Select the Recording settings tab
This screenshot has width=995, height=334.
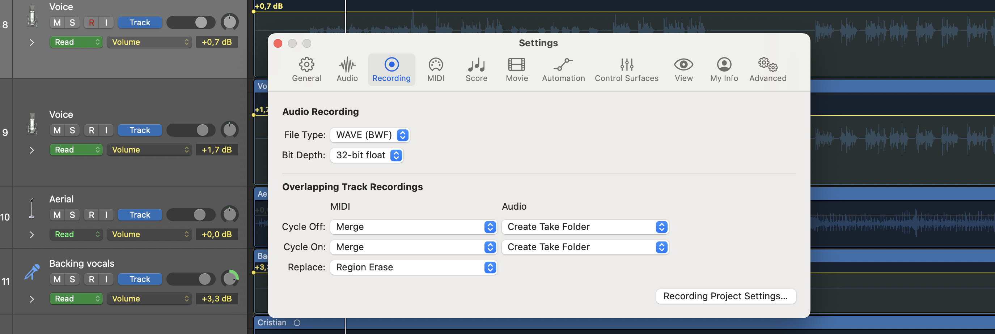click(x=391, y=70)
